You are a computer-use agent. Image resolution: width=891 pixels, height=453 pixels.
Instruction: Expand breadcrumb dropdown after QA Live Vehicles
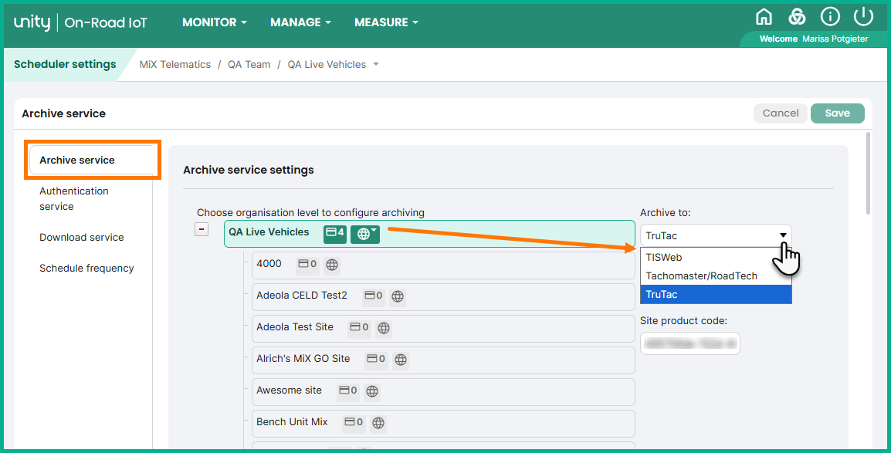tap(375, 65)
